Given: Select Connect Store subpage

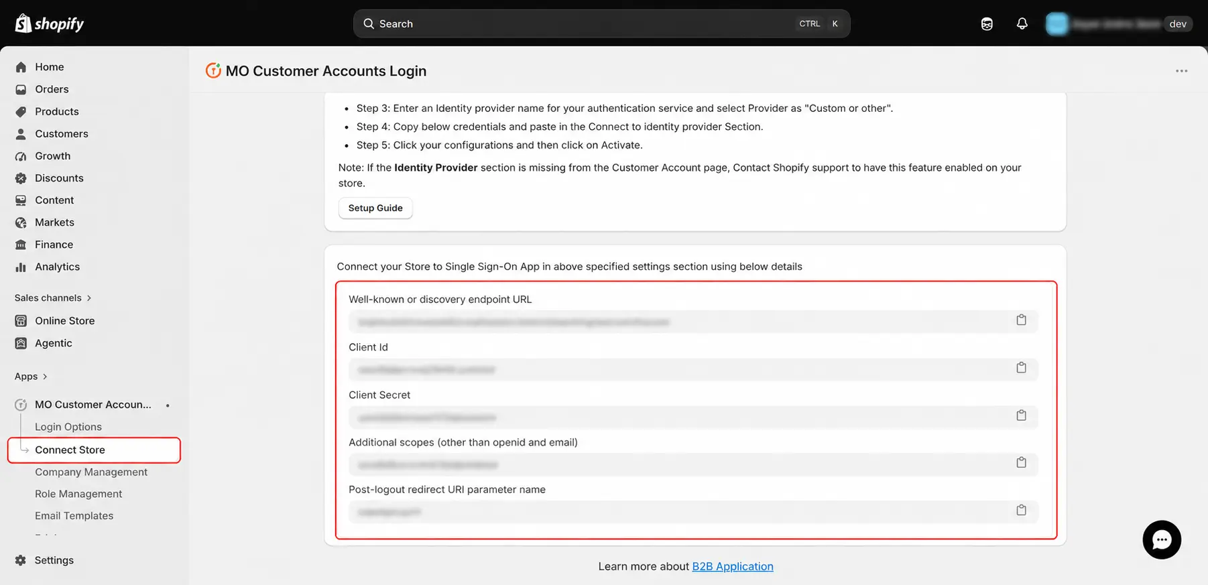Looking at the screenshot, I should pyautogui.click(x=94, y=450).
